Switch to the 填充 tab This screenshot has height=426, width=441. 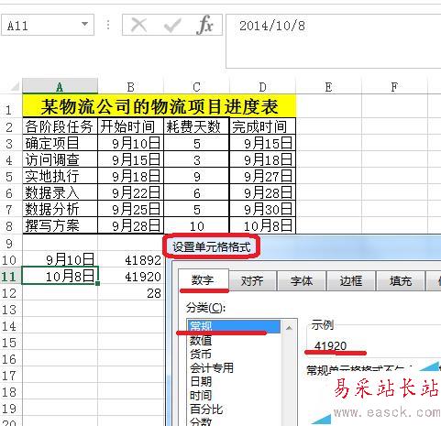pos(401,281)
